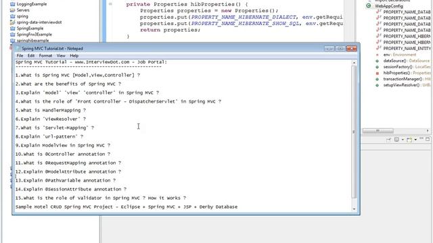Open Notepad's View menu

click(61, 55)
